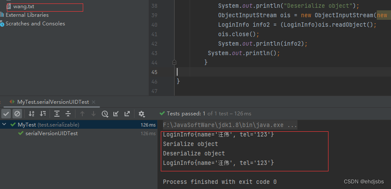Click the wang.txt file icon

(9, 7)
